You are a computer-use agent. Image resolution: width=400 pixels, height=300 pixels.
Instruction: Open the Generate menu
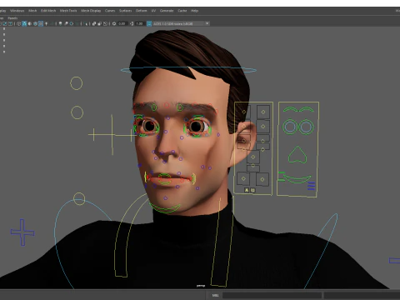167,11
